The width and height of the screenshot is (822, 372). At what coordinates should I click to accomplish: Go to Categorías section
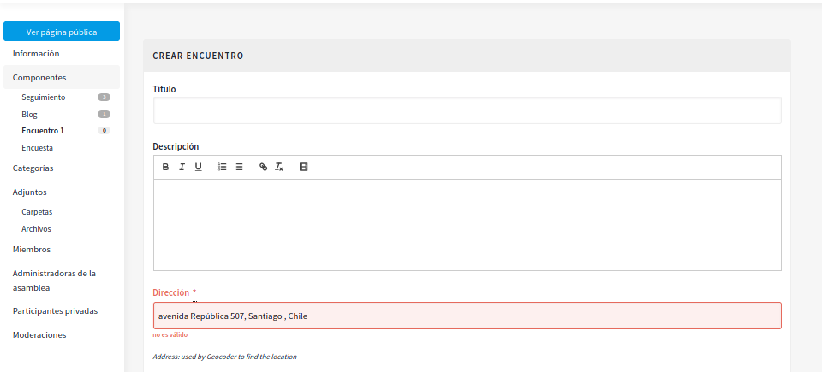point(33,168)
